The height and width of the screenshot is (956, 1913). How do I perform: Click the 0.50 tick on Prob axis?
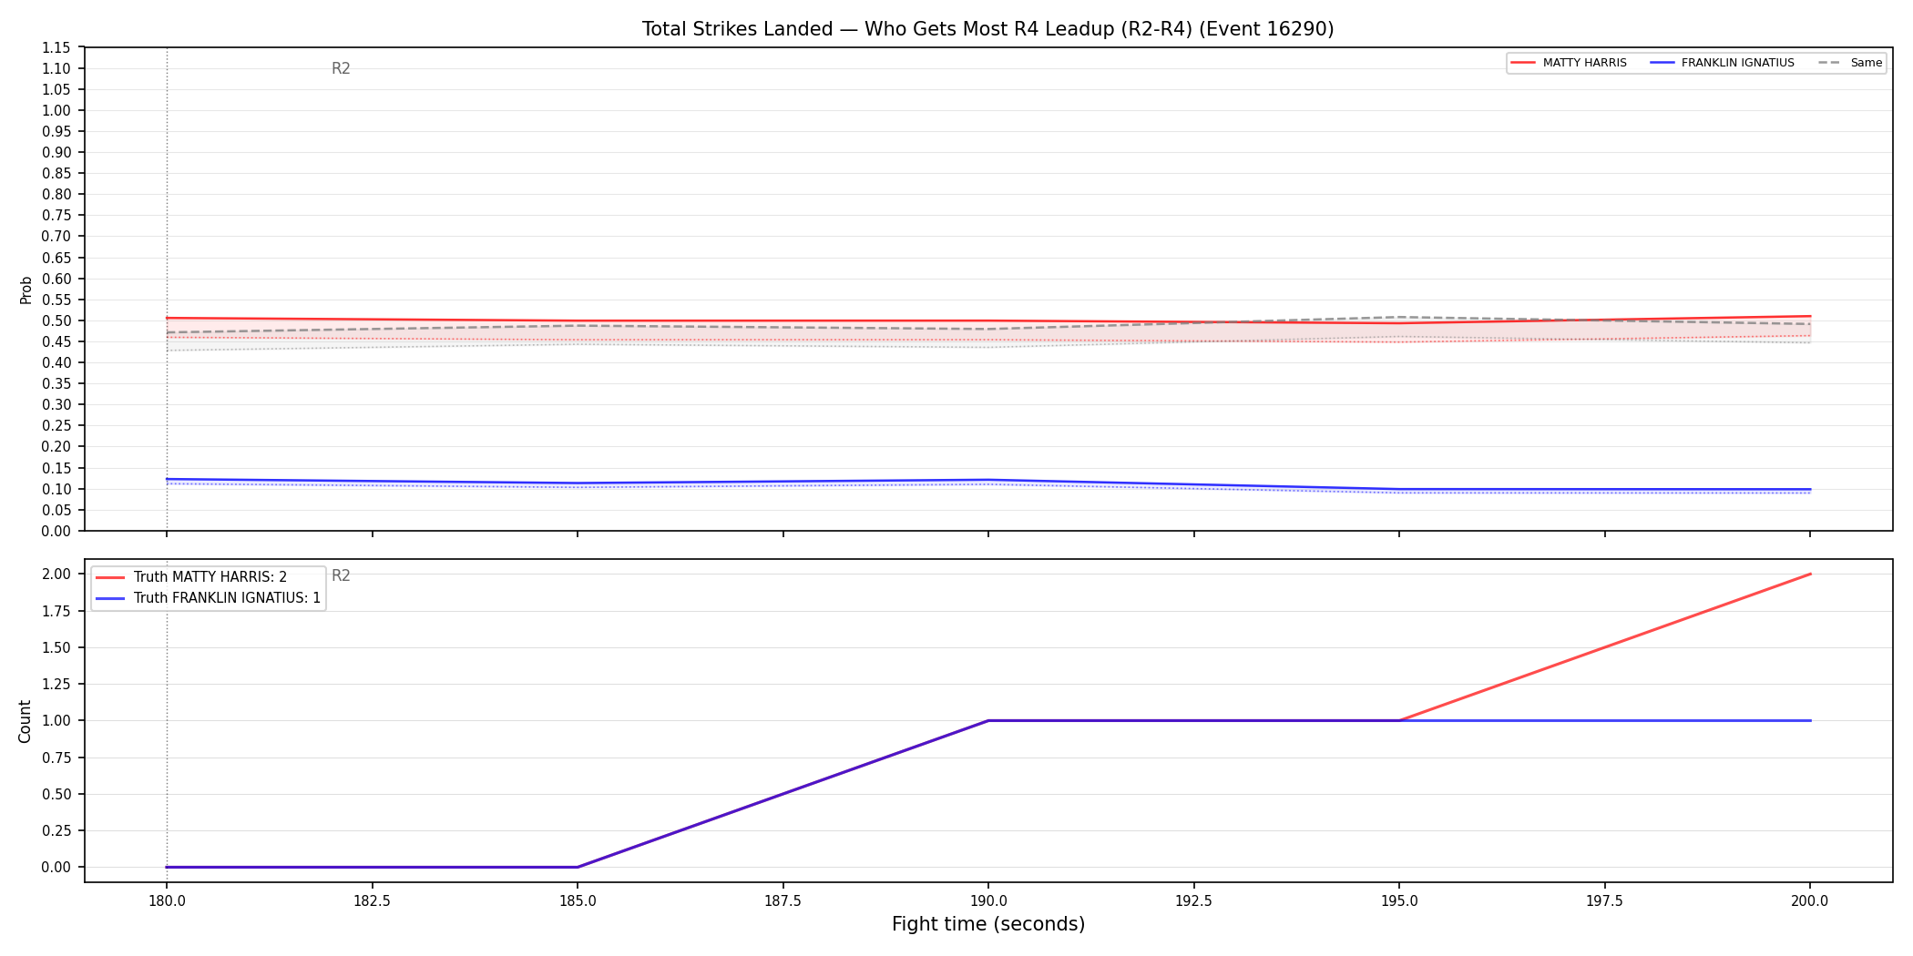coord(56,320)
